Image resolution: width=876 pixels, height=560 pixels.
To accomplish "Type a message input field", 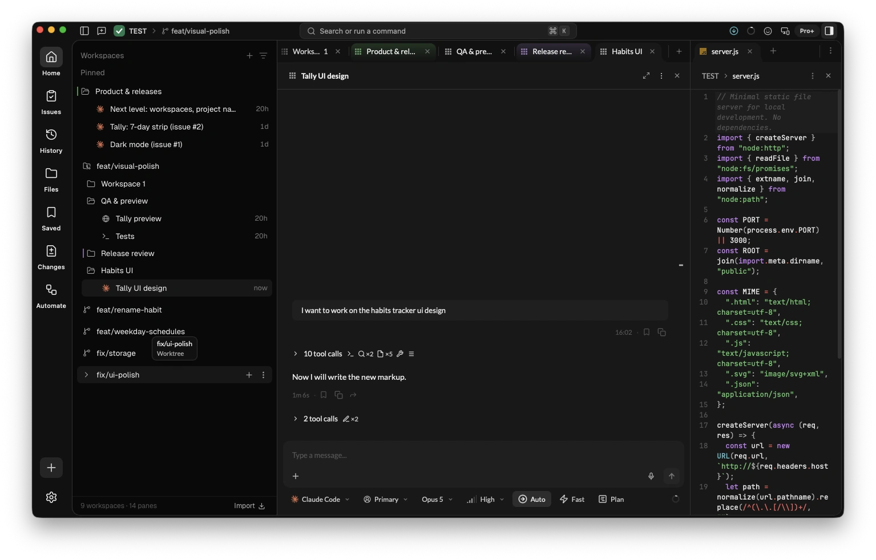I will pyautogui.click(x=483, y=455).
